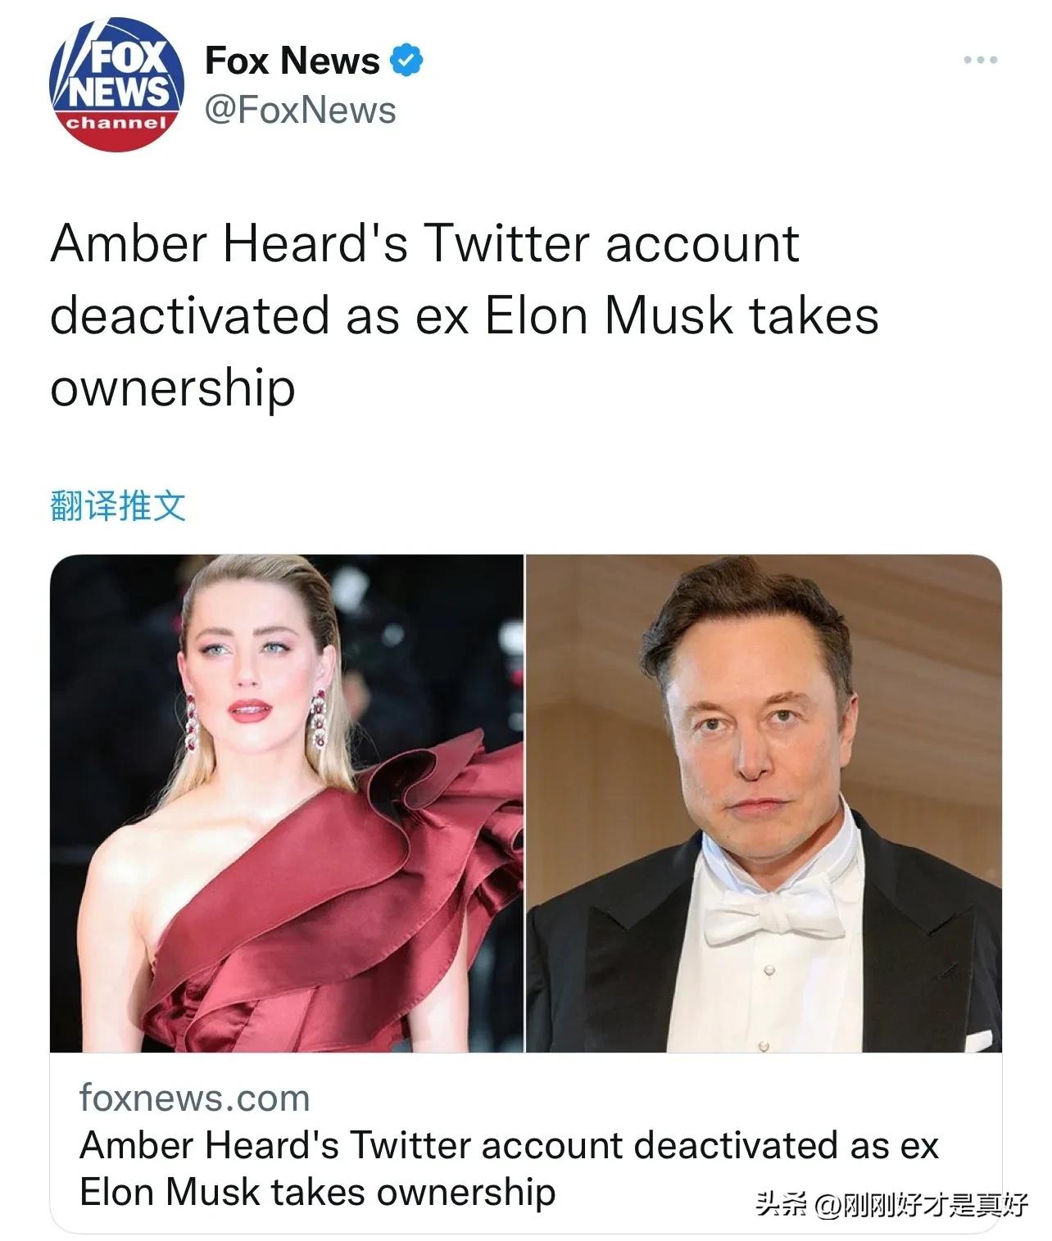Click the 翻译推文 translate link
Viewport: 1052px width, 1241px height.
coord(118,505)
